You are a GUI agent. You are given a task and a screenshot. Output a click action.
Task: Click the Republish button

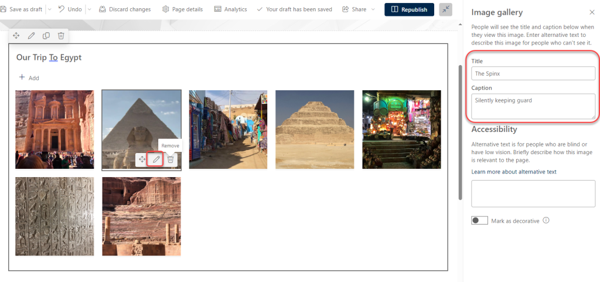point(409,9)
